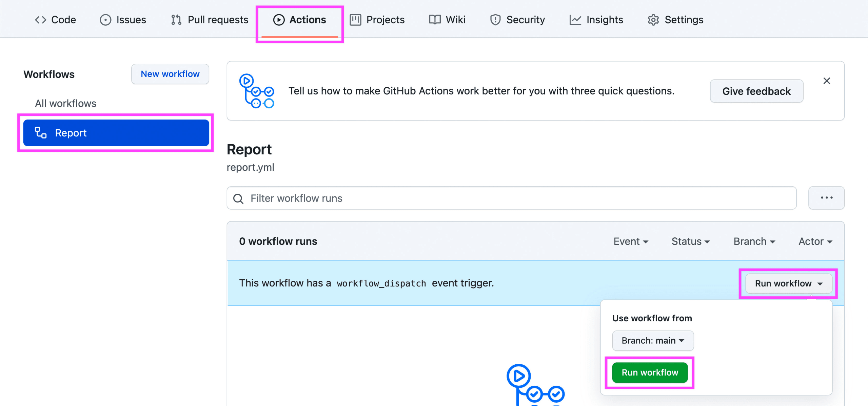Click the green Run workflow button
Viewport: 868px width, 406px height.
click(x=650, y=372)
